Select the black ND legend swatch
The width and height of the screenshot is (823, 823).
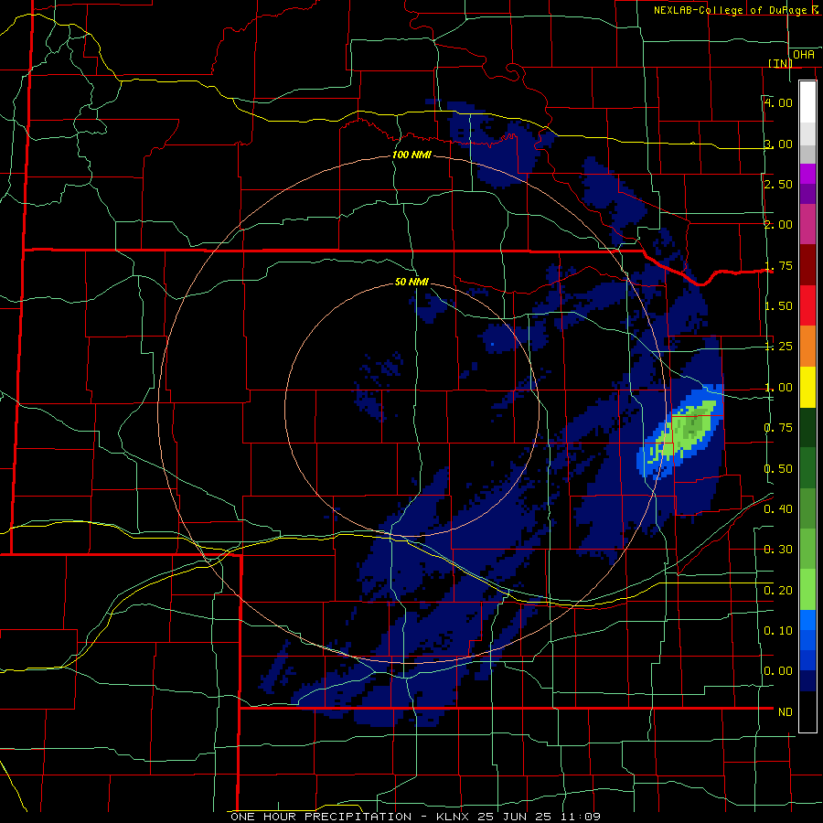[x=807, y=711]
